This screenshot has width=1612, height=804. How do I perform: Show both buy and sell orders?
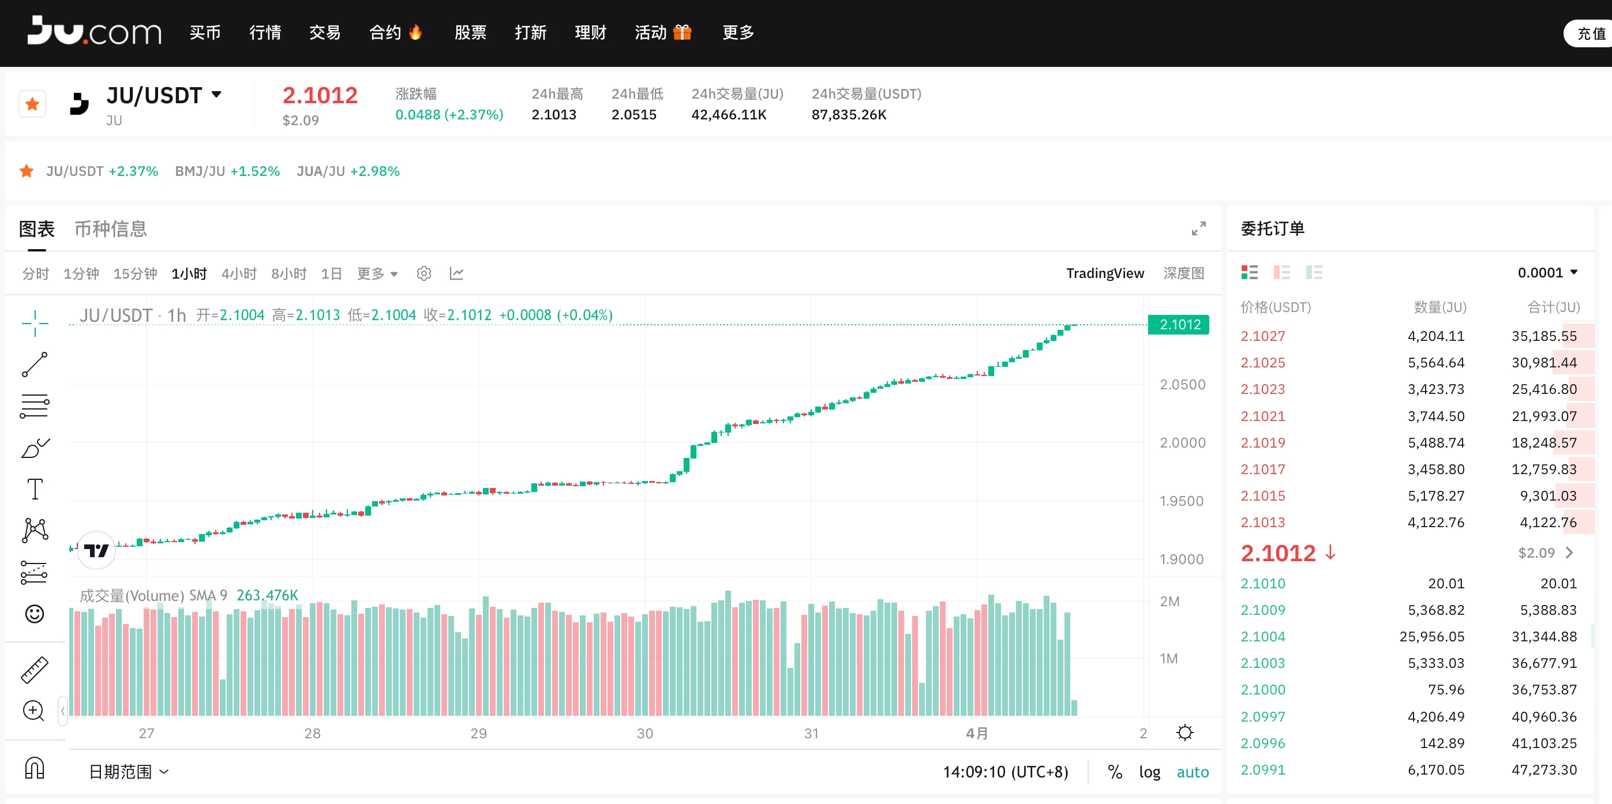(x=1250, y=272)
